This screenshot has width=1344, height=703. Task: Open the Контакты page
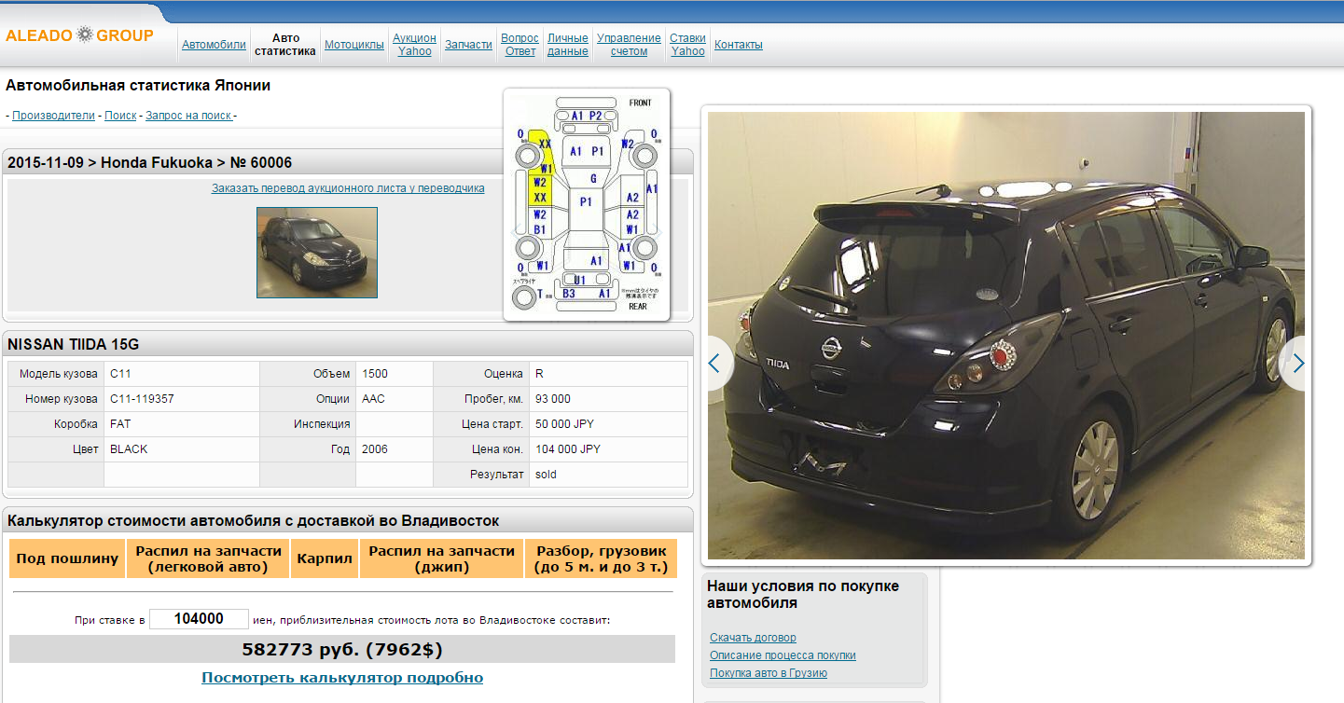tap(738, 45)
